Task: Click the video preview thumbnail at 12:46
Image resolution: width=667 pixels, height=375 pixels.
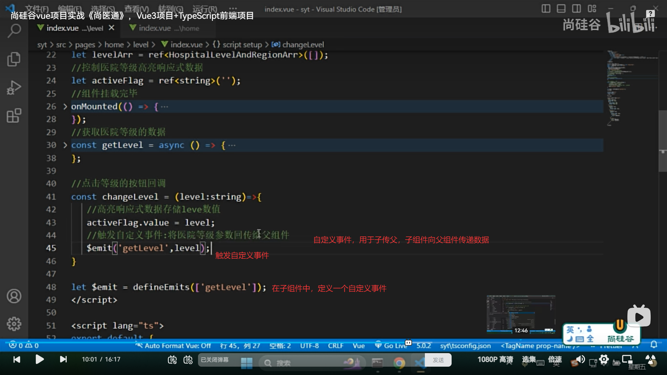Action: (521, 314)
